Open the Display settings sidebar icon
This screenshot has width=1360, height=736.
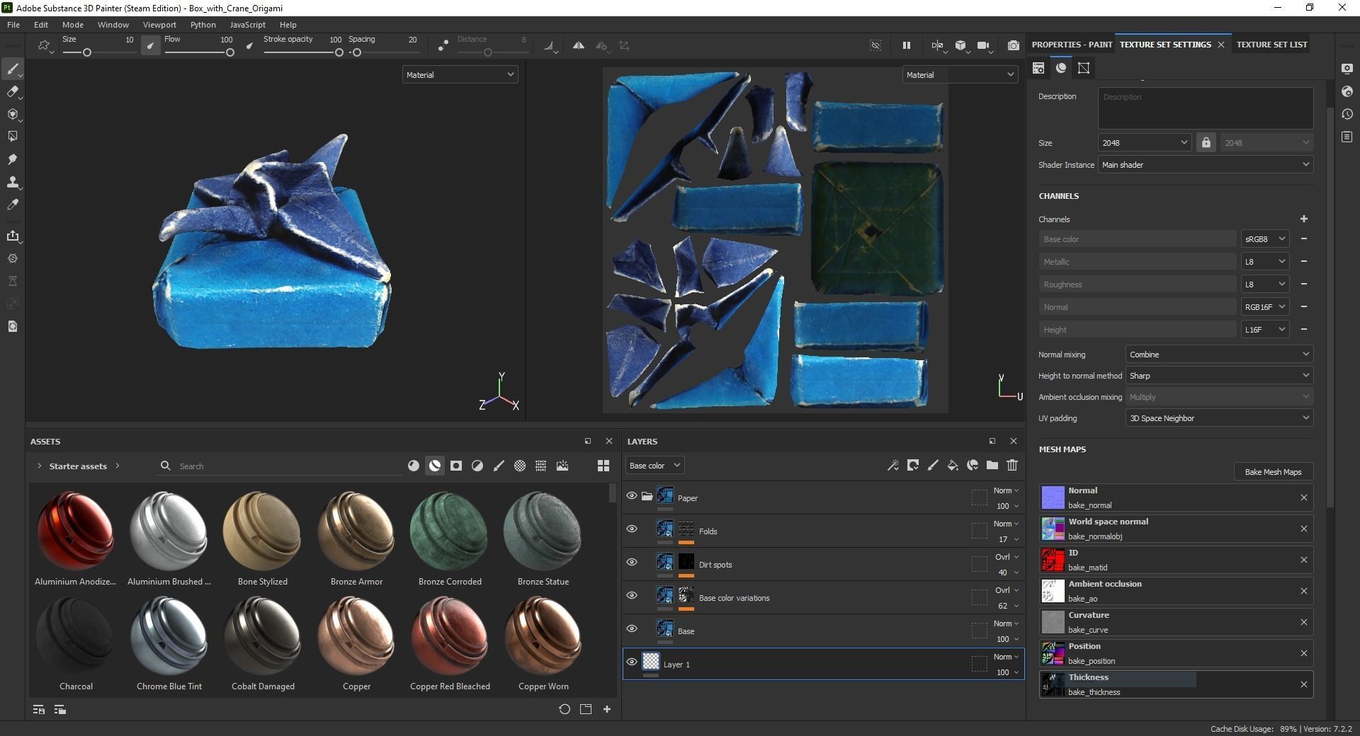point(1347,69)
